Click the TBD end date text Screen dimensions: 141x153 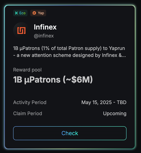tap(122, 102)
